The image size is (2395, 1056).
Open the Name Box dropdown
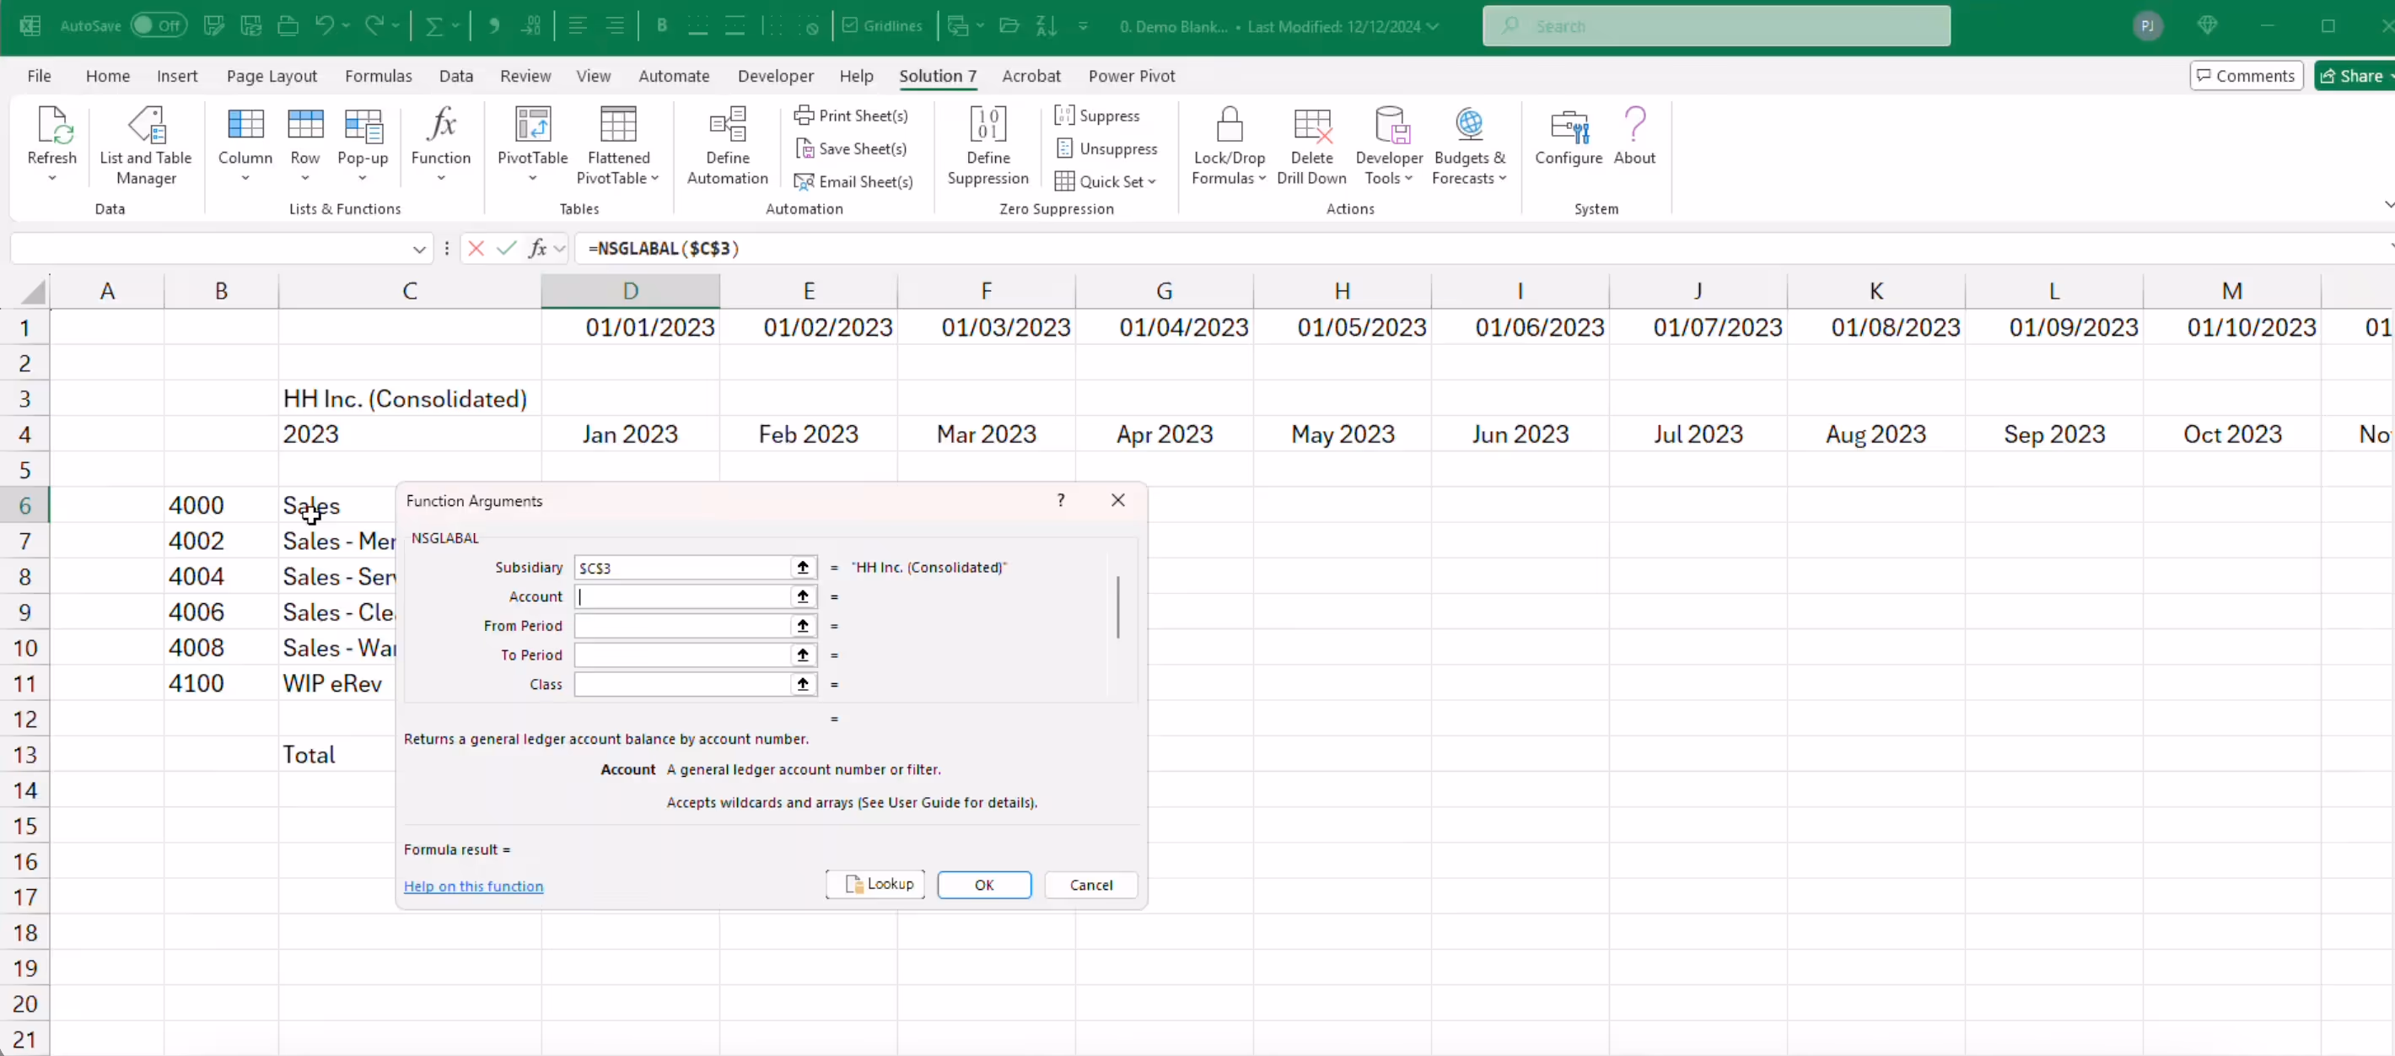(x=419, y=248)
